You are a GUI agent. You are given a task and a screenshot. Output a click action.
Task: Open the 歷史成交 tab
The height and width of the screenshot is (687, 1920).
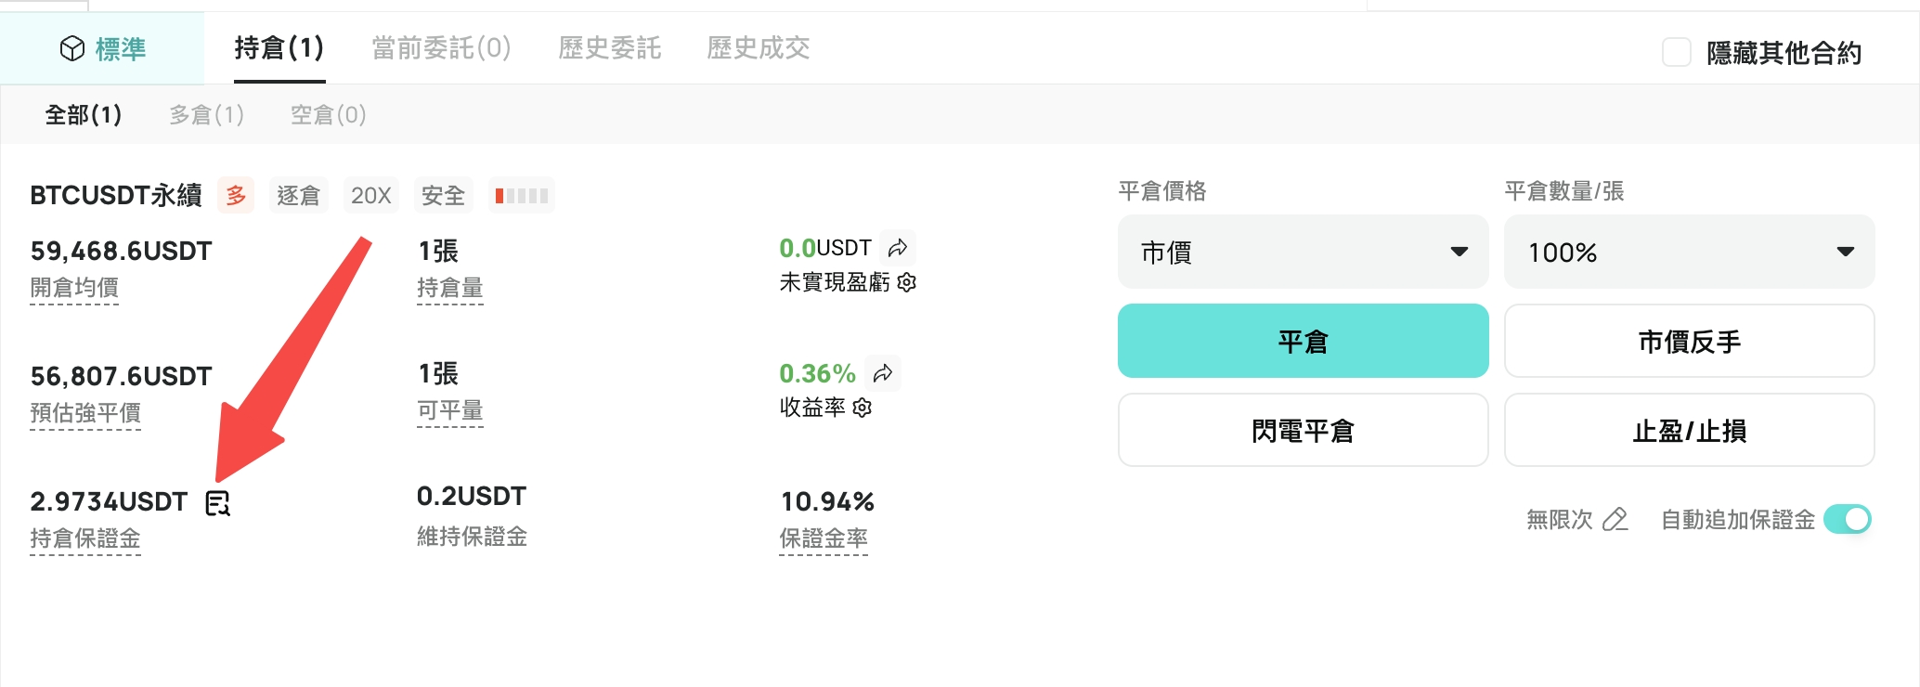(759, 47)
